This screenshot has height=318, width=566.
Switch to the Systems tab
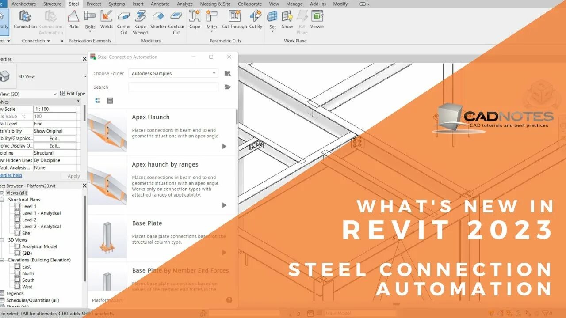click(x=117, y=4)
